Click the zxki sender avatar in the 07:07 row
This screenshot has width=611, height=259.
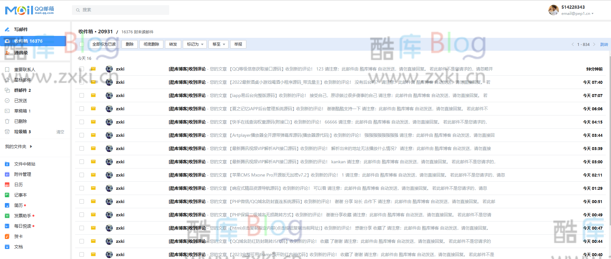109,95
